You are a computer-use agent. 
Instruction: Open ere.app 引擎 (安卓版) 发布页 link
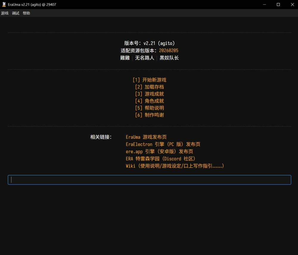pyautogui.click(x=159, y=151)
